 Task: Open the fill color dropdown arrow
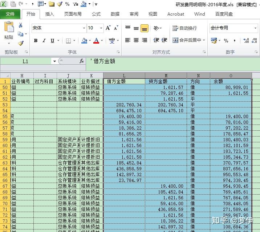(90, 40)
